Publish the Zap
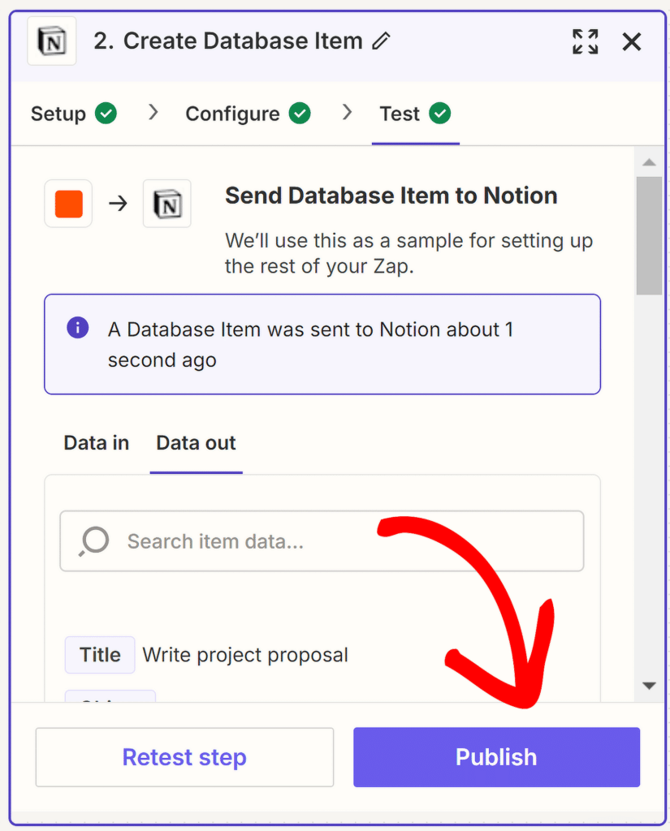The height and width of the screenshot is (831, 670). pyautogui.click(x=496, y=757)
